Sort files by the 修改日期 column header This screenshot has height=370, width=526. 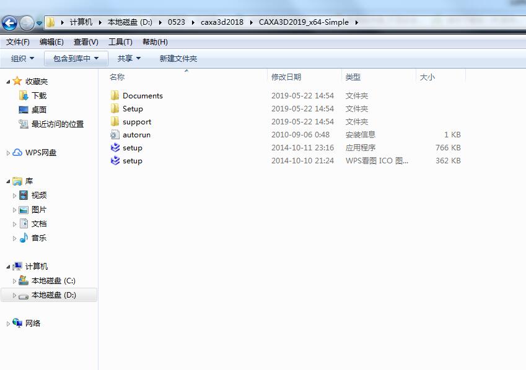286,77
